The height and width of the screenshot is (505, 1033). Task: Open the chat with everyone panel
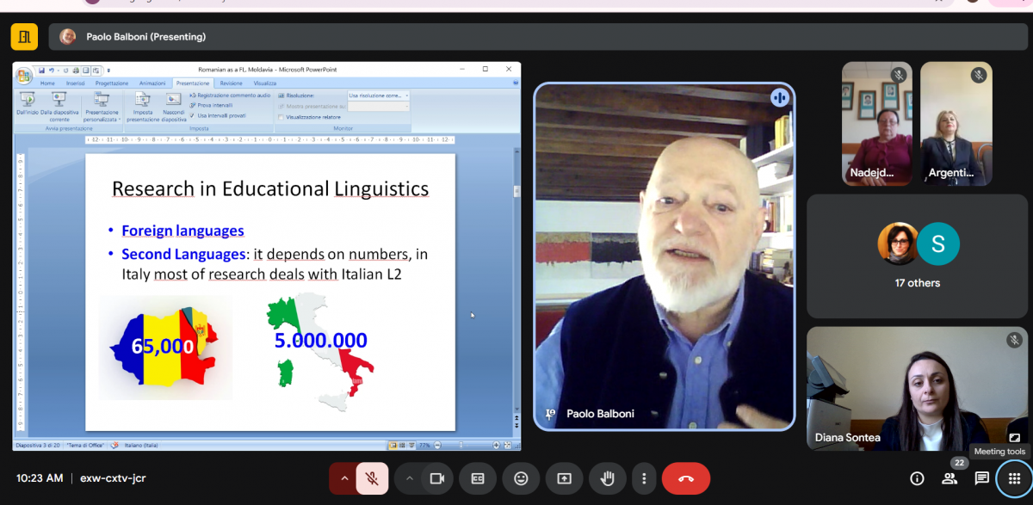(x=981, y=478)
